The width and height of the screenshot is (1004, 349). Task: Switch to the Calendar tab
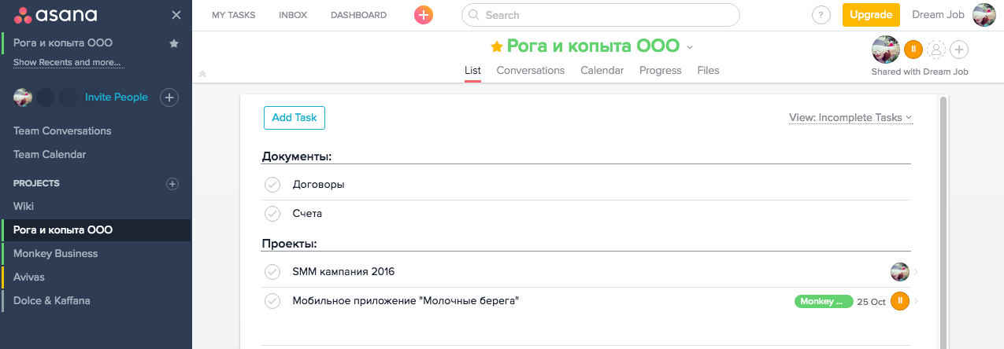pos(602,71)
